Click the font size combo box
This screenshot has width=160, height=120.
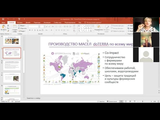[x=42, y=27]
